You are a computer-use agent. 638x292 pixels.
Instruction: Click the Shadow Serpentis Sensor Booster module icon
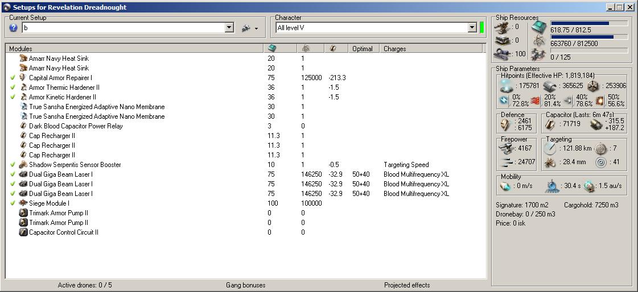pos(23,165)
